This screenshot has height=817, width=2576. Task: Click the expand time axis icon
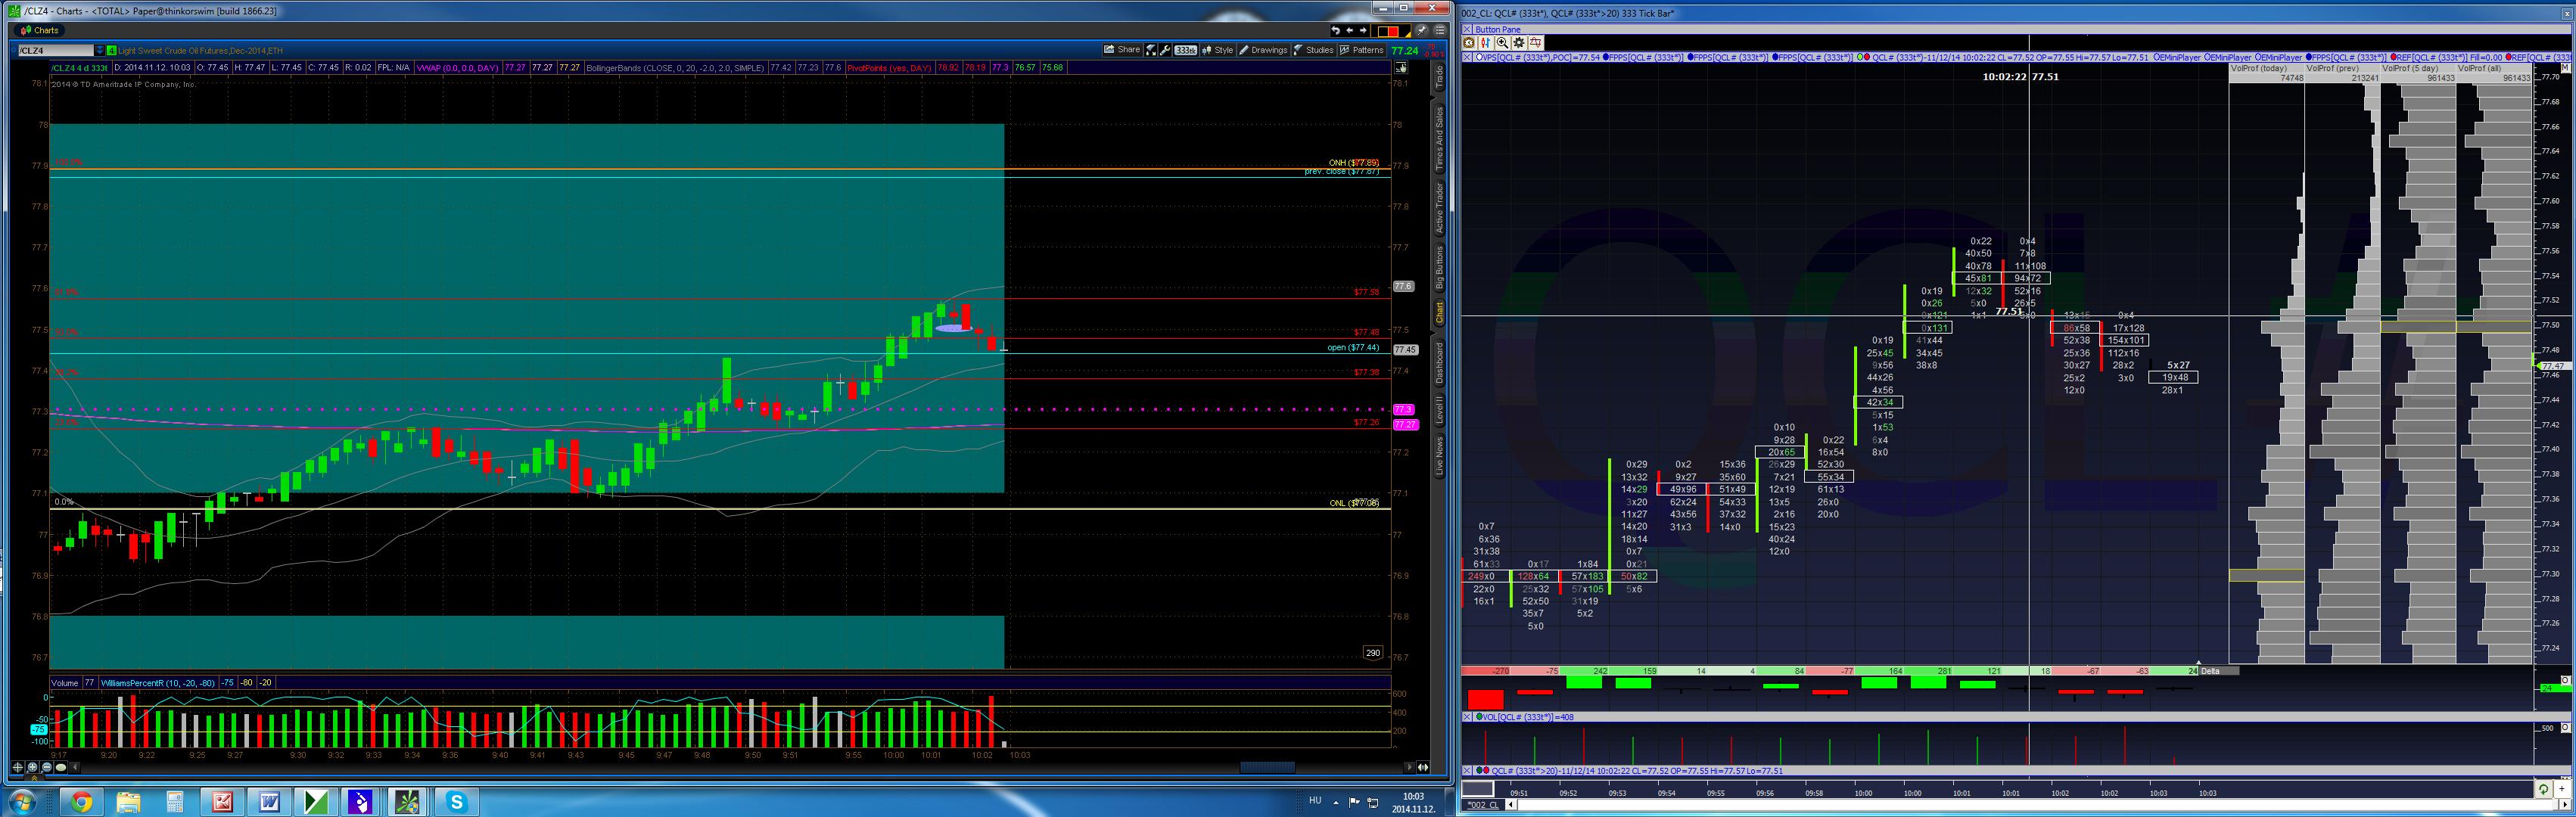coord(1423,767)
